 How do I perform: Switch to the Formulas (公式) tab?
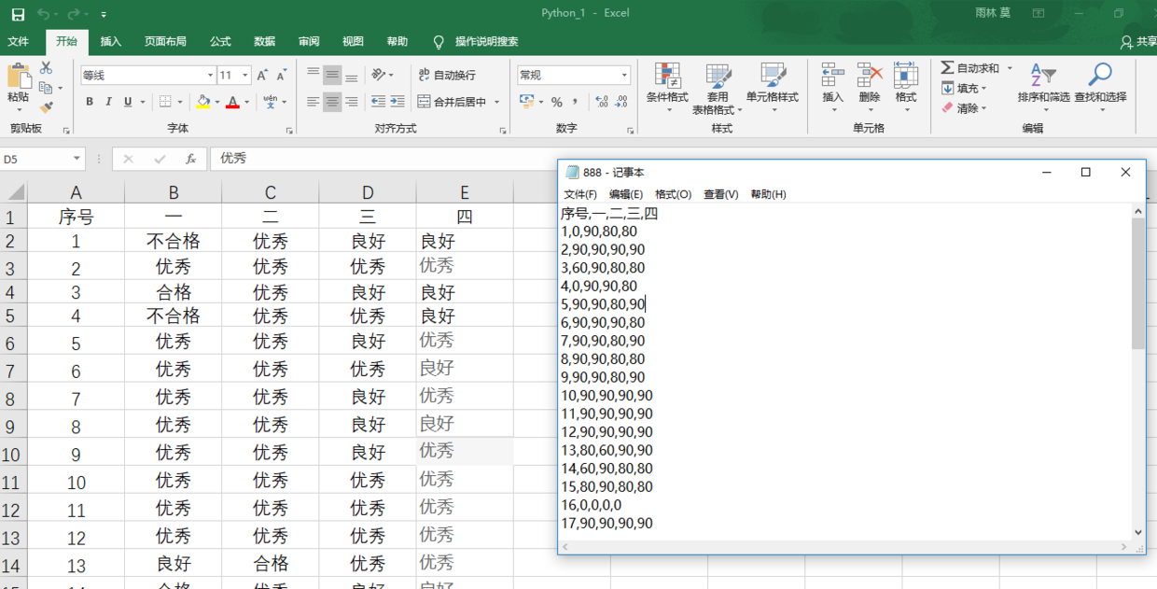pyautogui.click(x=220, y=41)
